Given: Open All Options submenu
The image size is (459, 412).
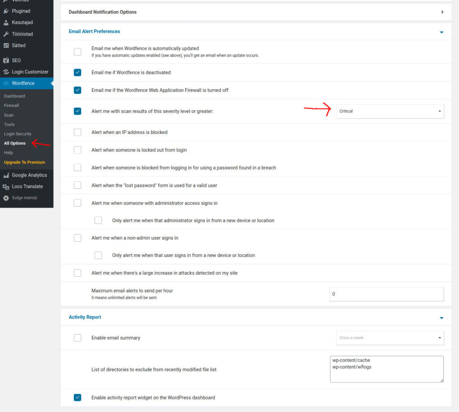Looking at the screenshot, I should [x=15, y=143].
